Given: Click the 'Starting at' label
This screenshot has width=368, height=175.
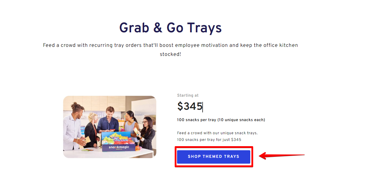Looking at the screenshot, I should point(188,95).
